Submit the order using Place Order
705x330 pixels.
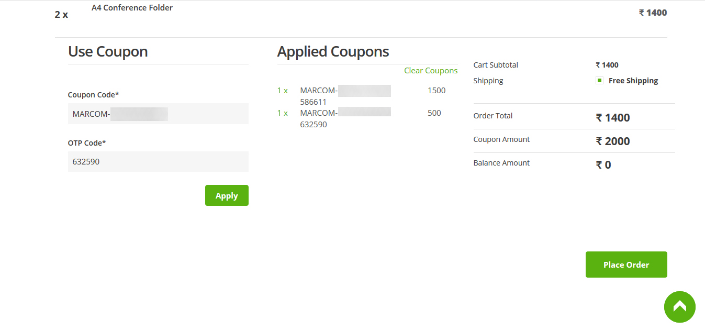pos(626,265)
